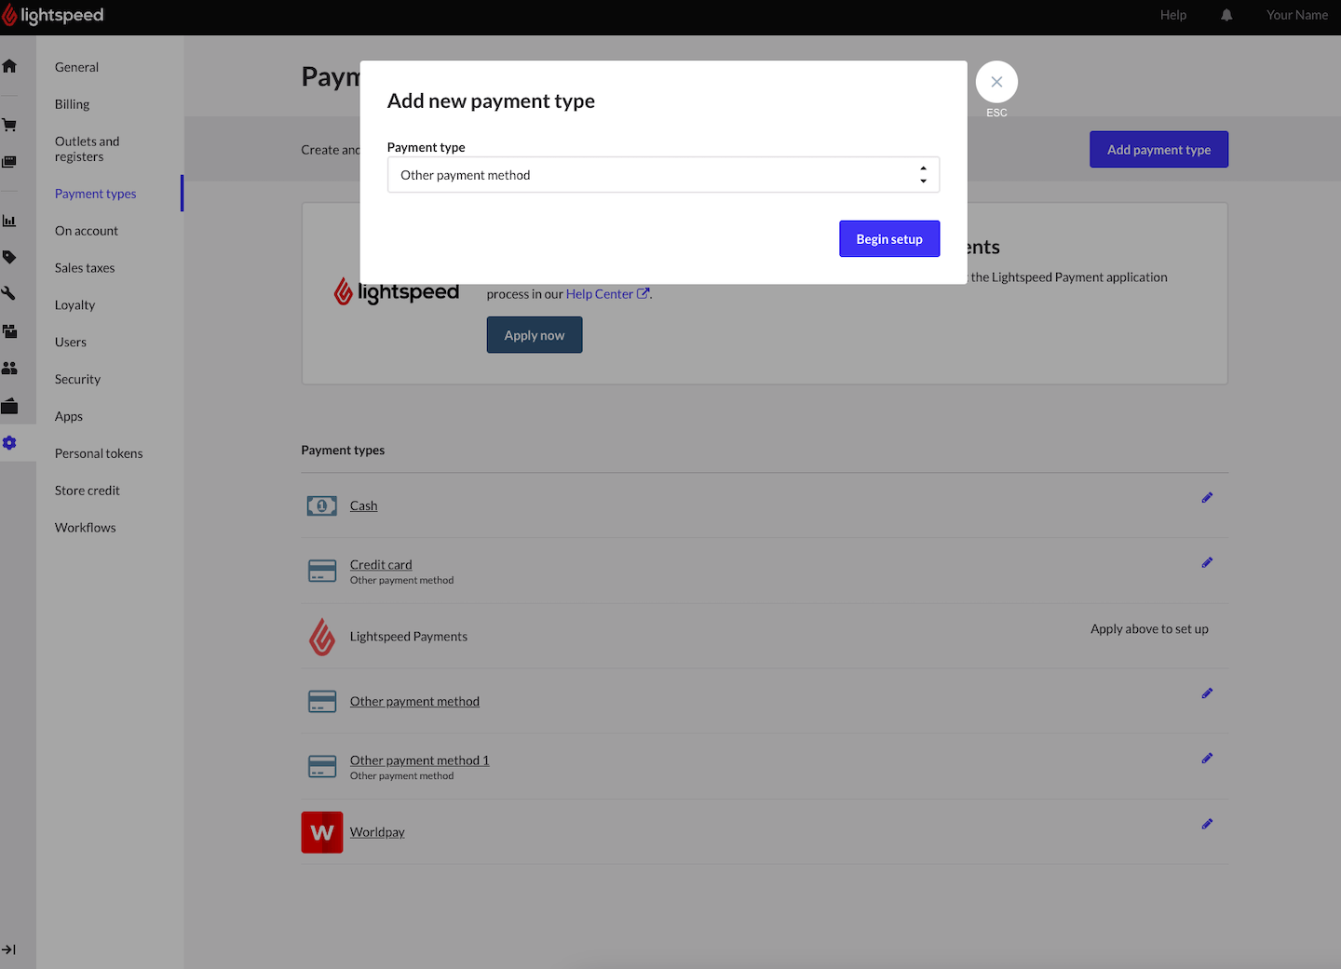This screenshot has width=1341, height=969.
Task: Expand the sidebar with the arrow icon
Action: (9, 949)
